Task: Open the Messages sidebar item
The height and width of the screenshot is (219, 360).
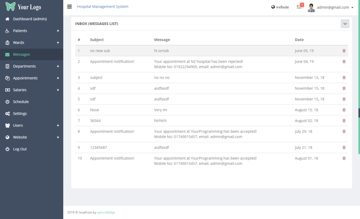Action: [x=21, y=55]
